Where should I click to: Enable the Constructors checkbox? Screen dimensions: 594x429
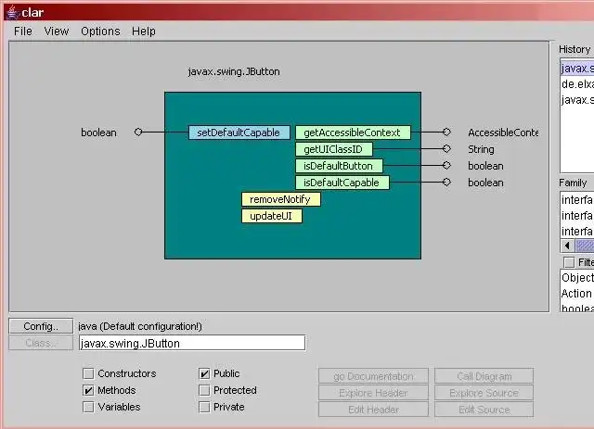click(88, 373)
